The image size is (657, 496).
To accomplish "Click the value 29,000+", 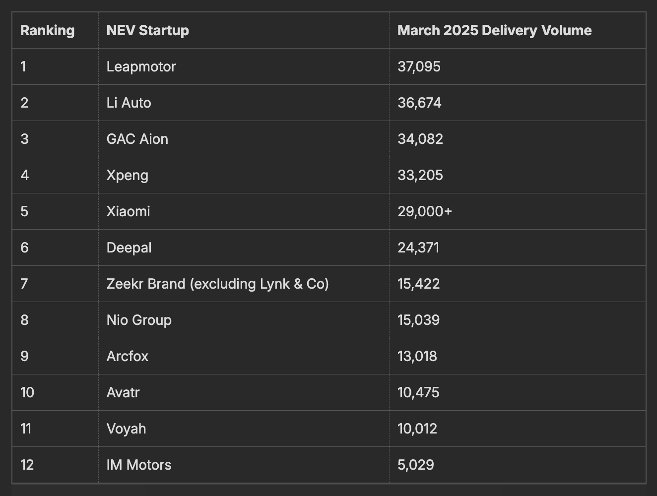I will 425,211.
